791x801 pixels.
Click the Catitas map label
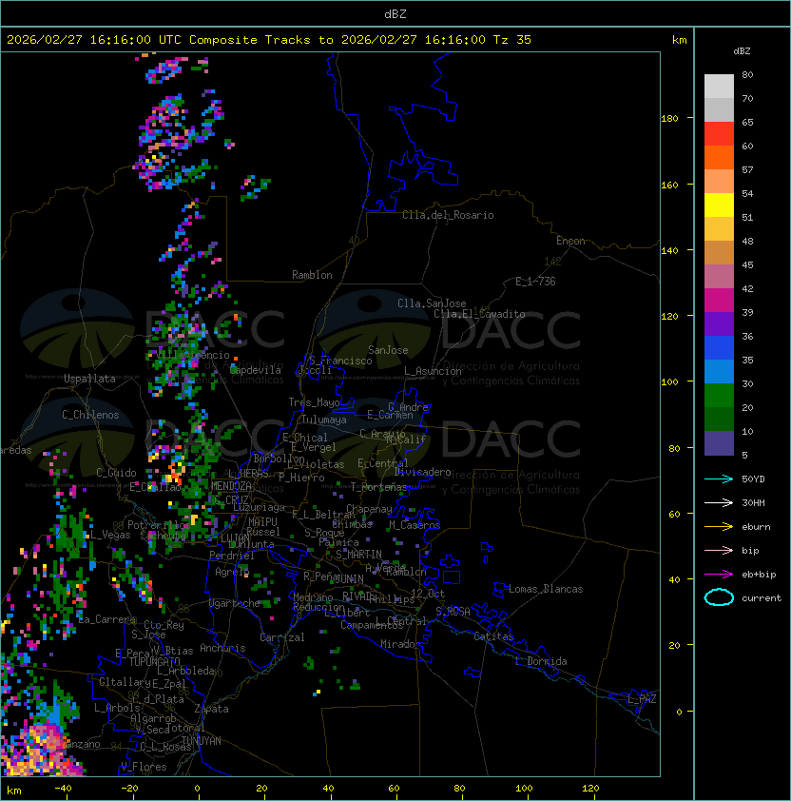coord(493,636)
